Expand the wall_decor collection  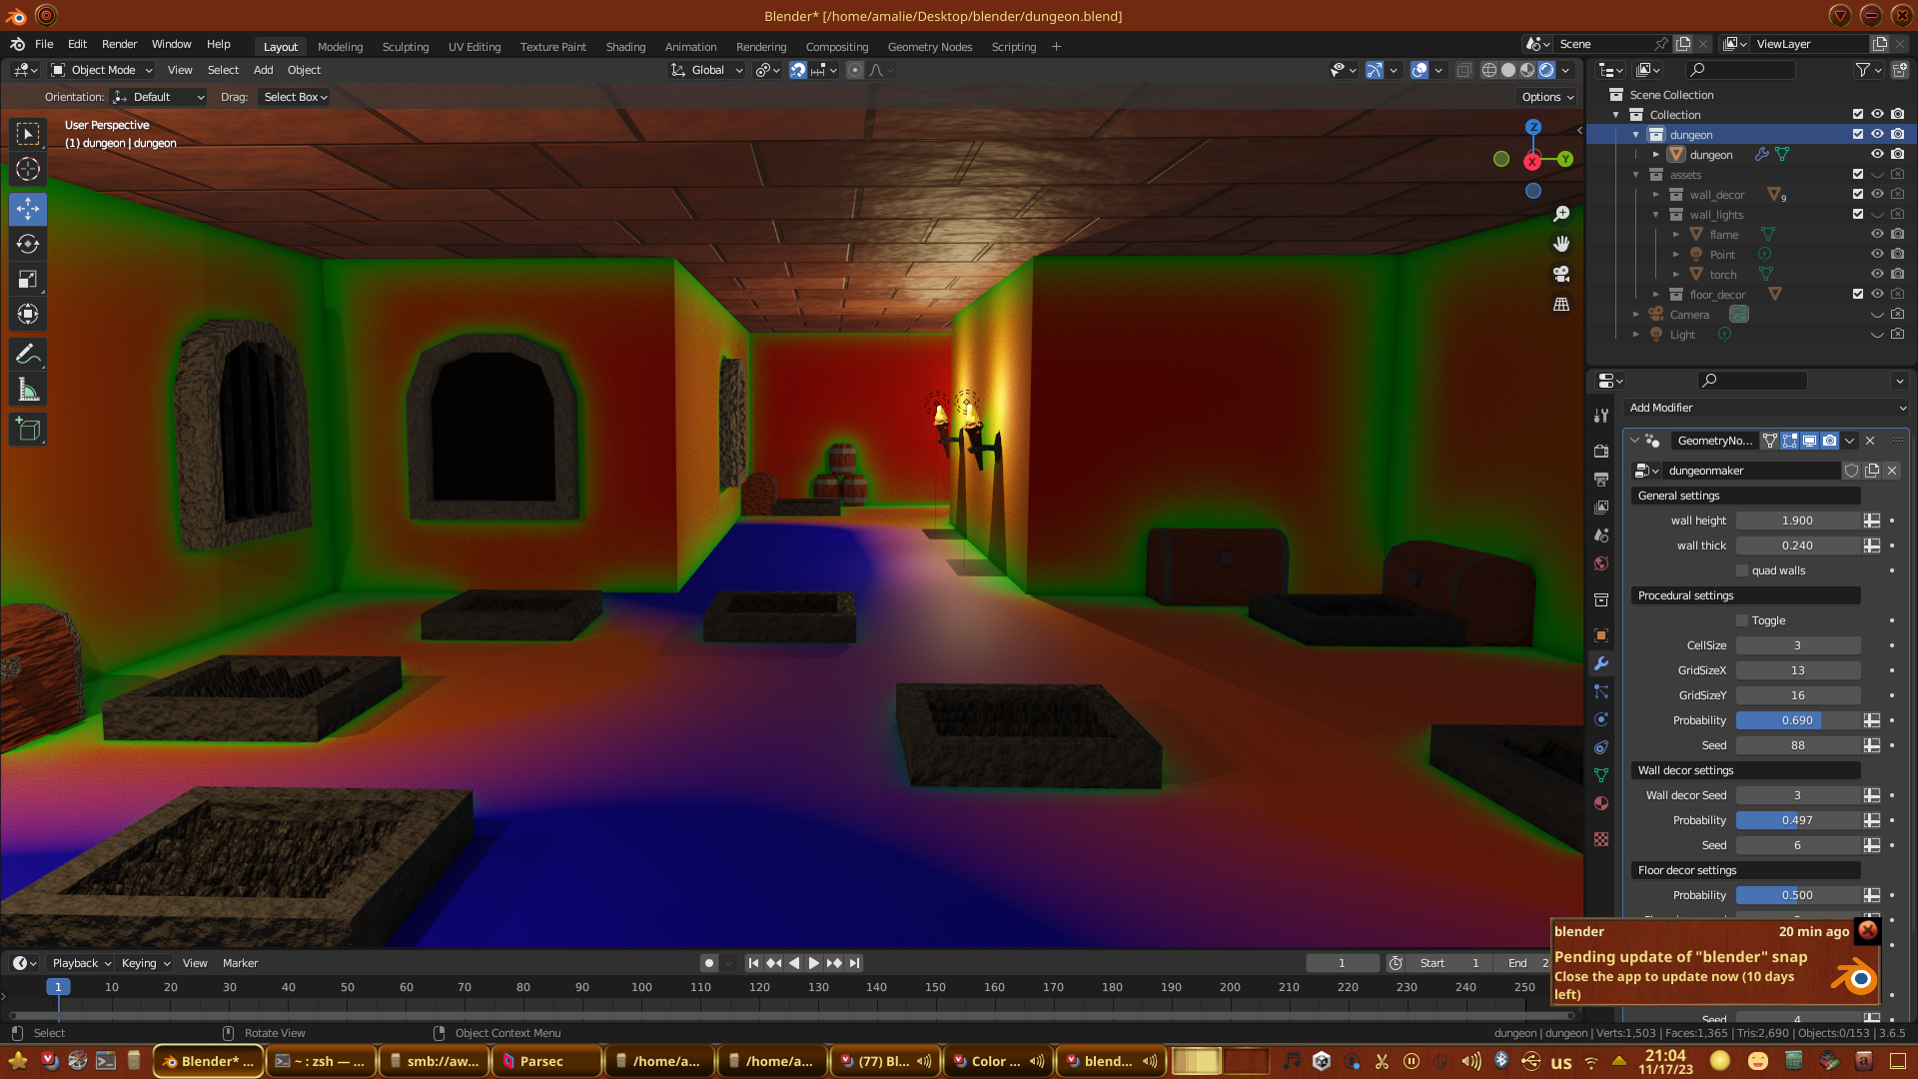pyautogui.click(x=1655, y=195)
